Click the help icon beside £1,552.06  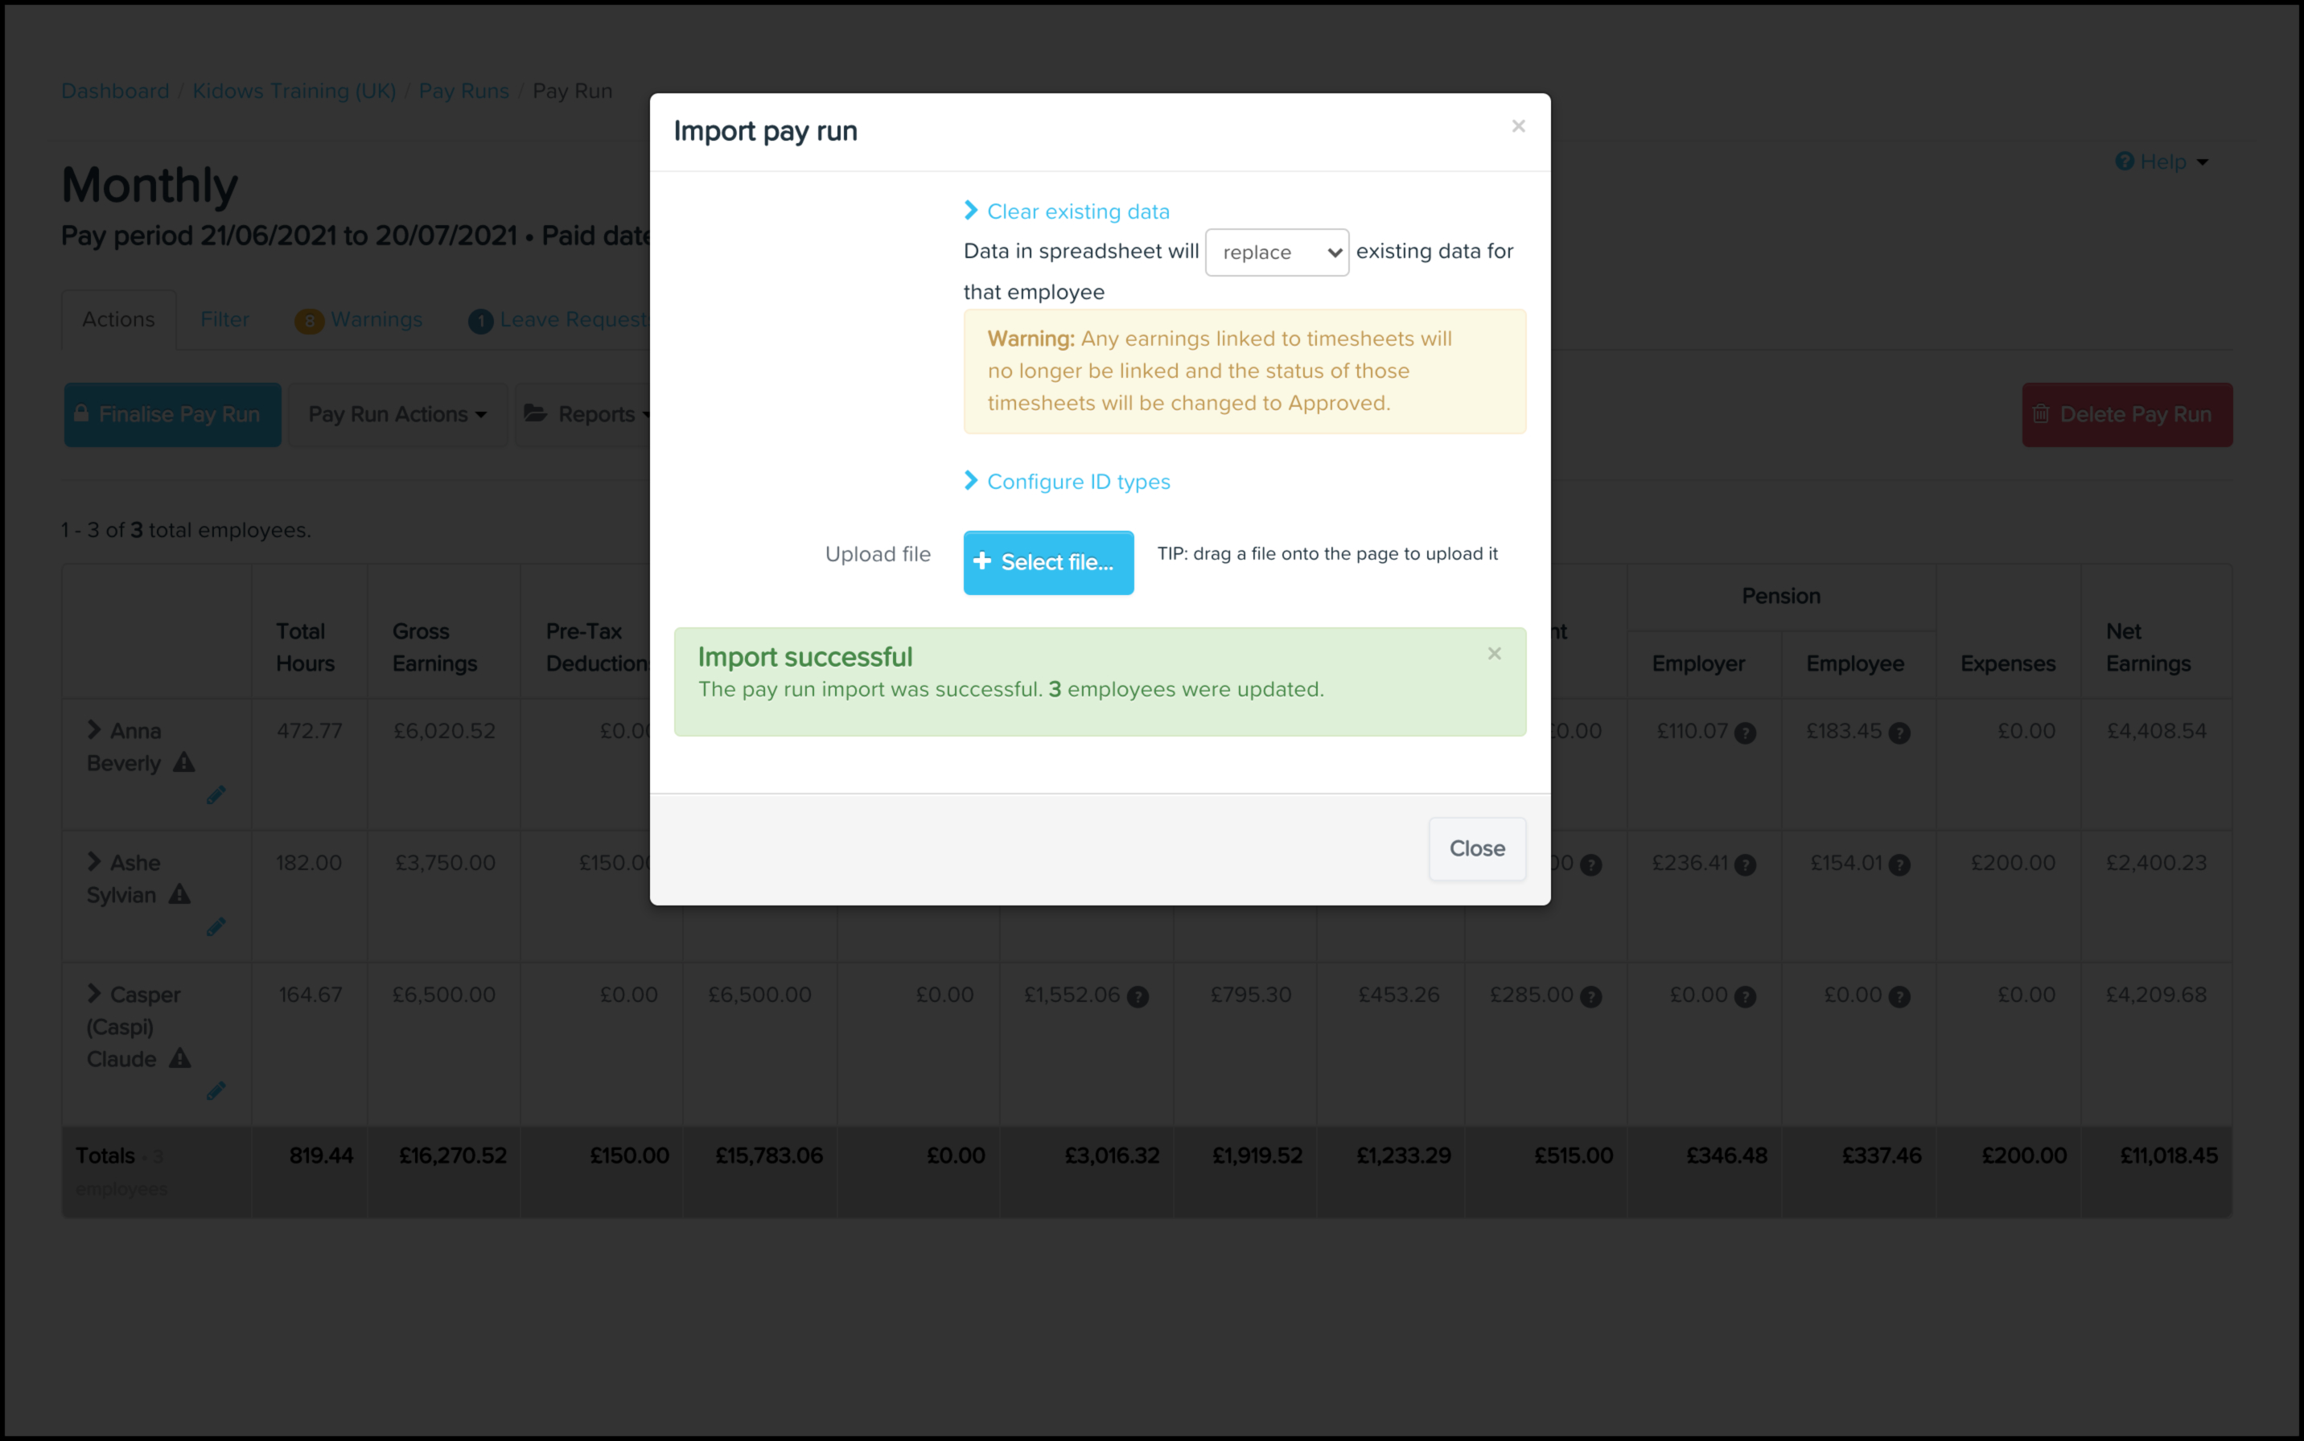[x=1138, y=997]
